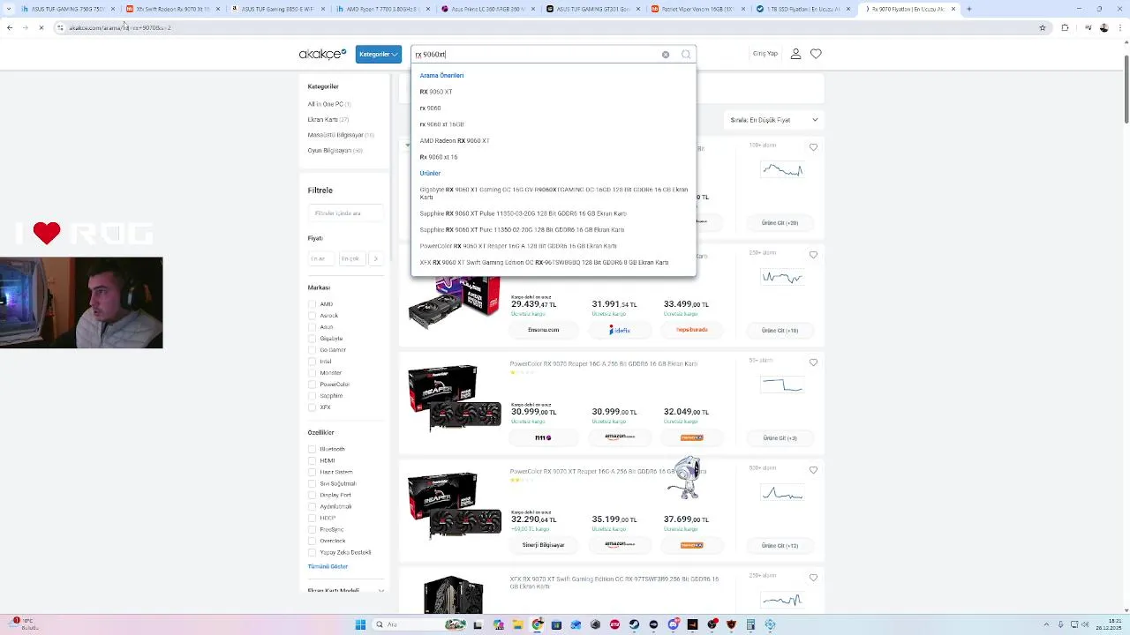Switch to the AMD Ryzen 7 7700 tab
Image resolution: width=1130 pixels, height=635 pixels.
[384, 9]
